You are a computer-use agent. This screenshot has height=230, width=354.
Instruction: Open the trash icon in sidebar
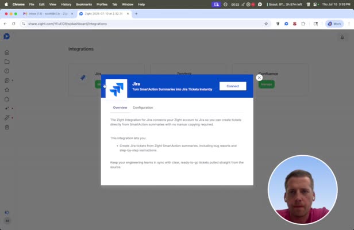click(x=7, y=128)
